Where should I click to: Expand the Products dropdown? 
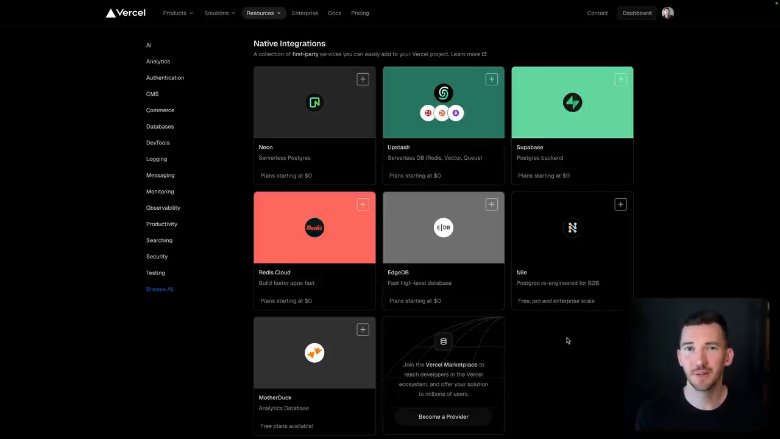tap(178, 13)
